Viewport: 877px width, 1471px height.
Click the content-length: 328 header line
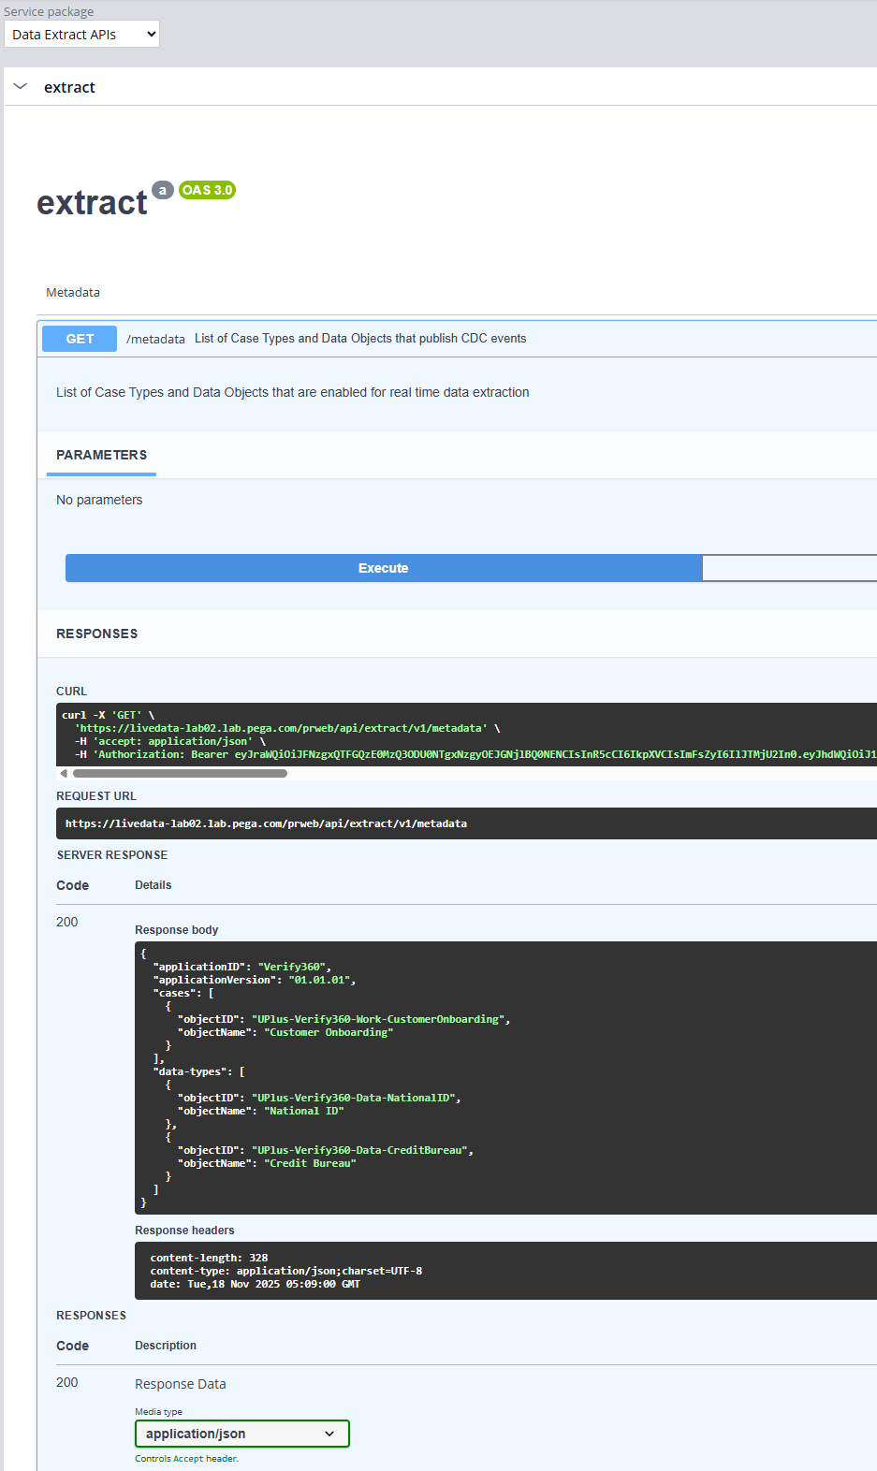click(x=209, y=1258)
